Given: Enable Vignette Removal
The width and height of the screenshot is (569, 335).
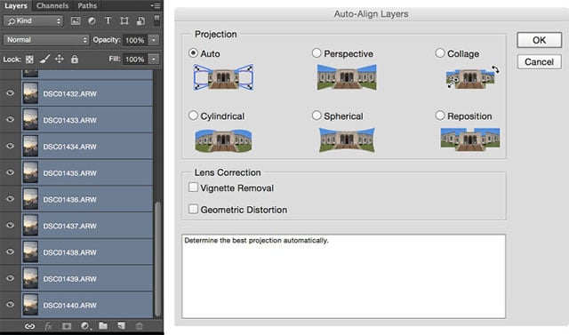Looking at the screenshot, I should tap(193, 187).
